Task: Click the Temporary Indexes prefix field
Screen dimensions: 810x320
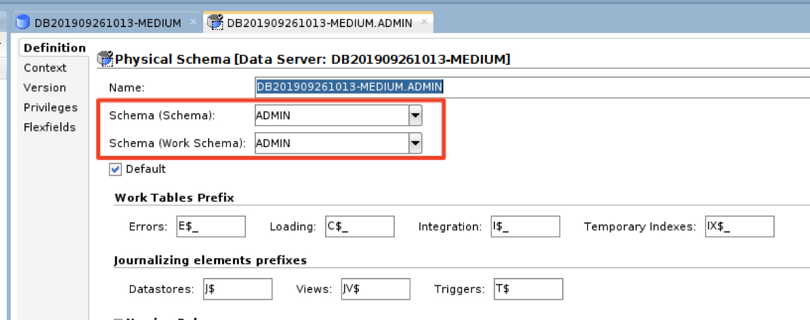Action: pyautogui.click(x=740, y=226)
